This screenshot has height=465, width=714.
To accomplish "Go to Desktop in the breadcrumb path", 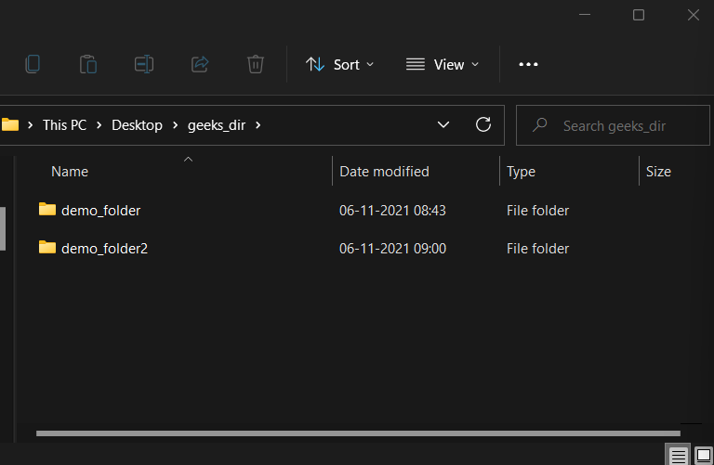I will click(137, 125).
